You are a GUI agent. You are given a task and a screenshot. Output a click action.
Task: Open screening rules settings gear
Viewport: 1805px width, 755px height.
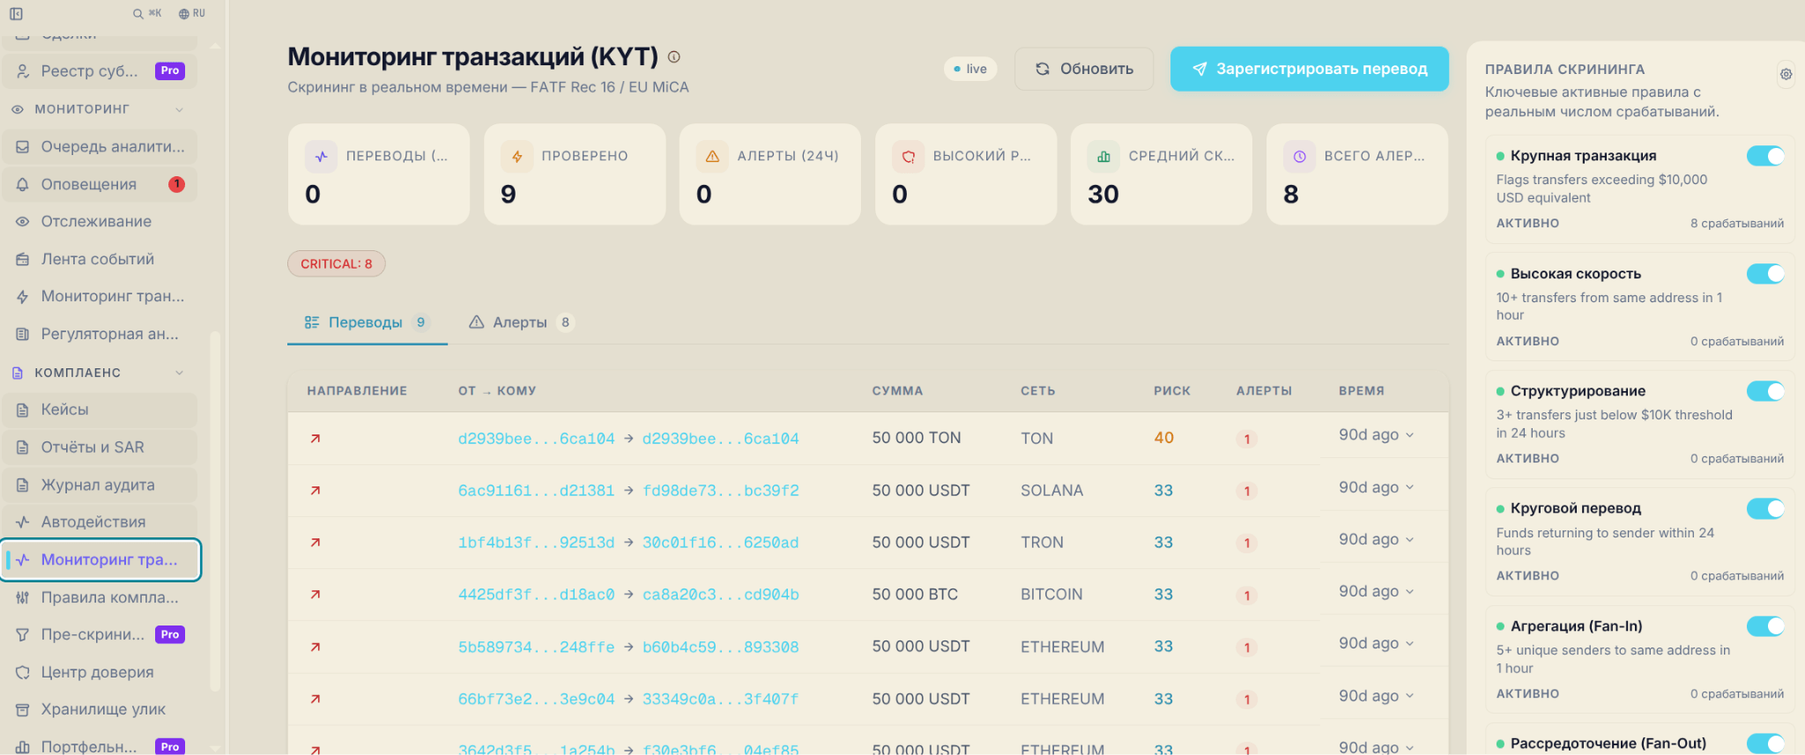[1786, 74]
